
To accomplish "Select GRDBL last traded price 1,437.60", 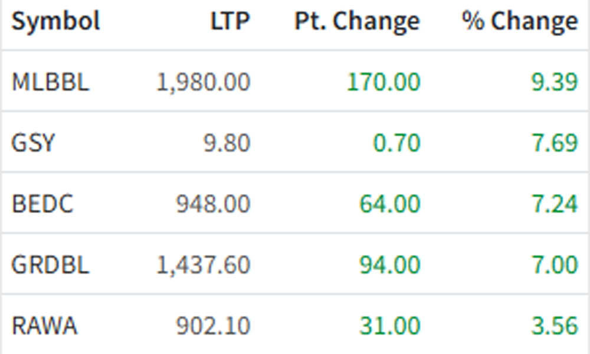I will tap(203, 265).
